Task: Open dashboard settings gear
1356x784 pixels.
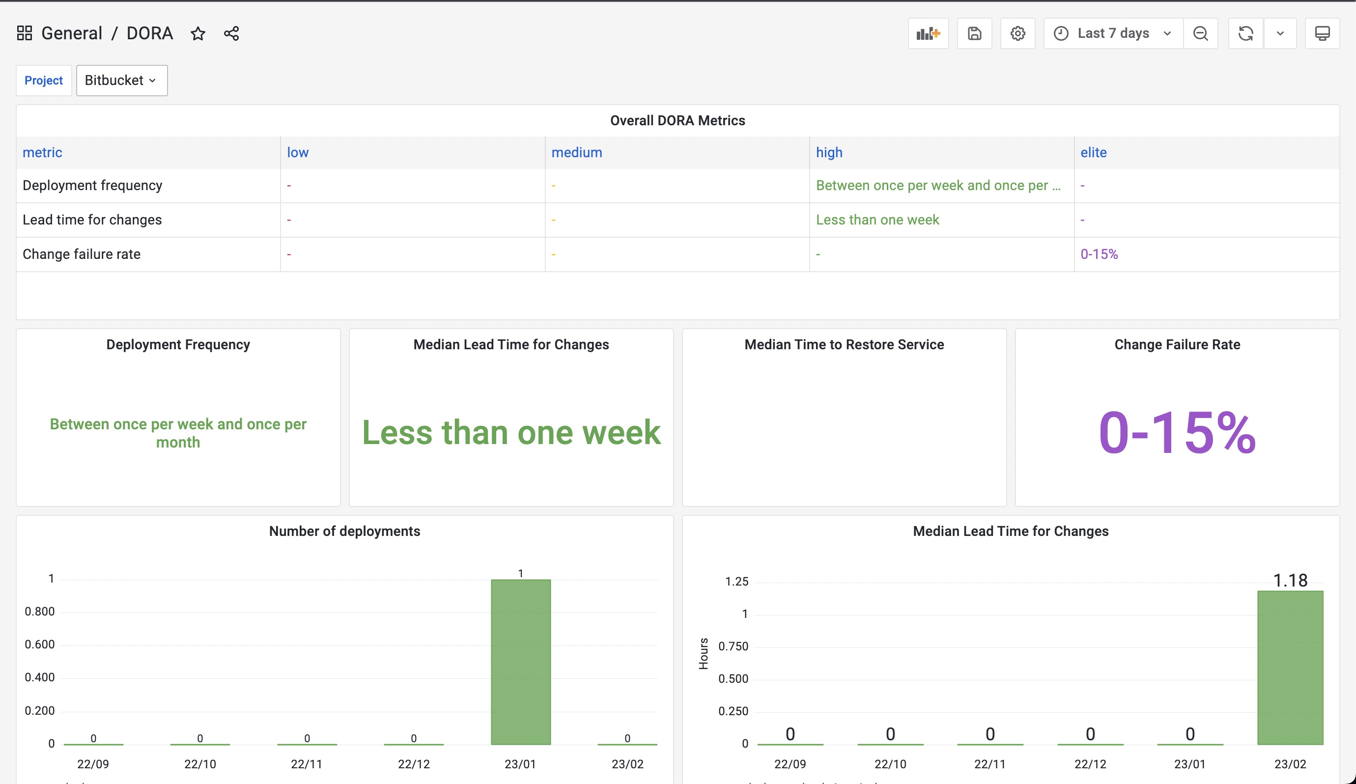Action: 1017,33
